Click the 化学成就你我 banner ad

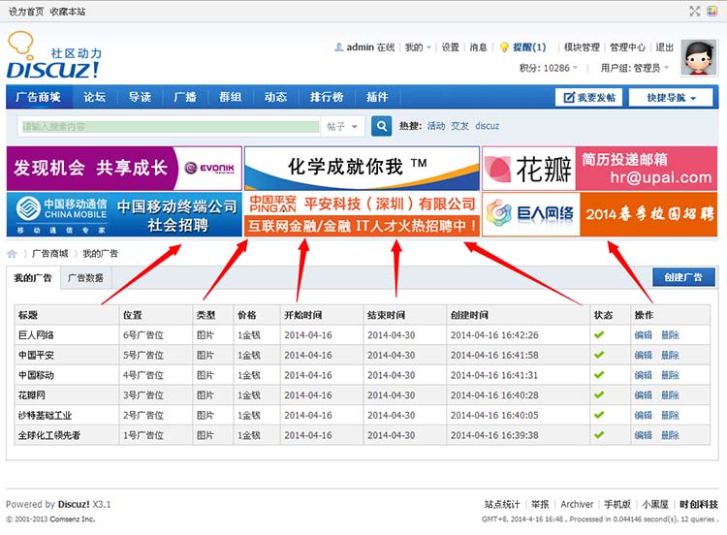362,169
